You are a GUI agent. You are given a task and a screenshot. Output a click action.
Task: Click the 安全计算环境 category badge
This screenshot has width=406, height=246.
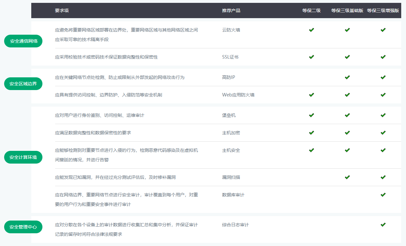tap(23, 157)
